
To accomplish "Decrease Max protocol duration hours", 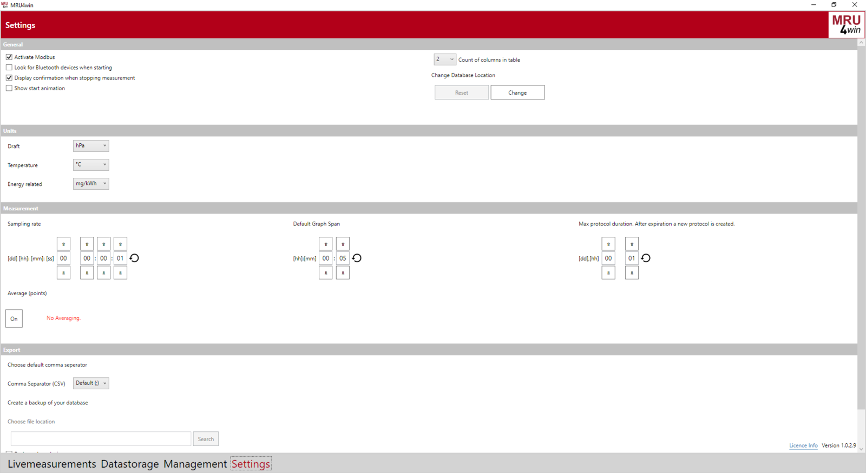I will [632, 273].
